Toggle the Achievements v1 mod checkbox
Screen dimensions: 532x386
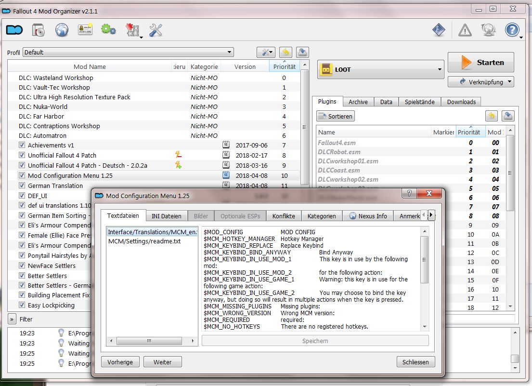tap(22, 145)
